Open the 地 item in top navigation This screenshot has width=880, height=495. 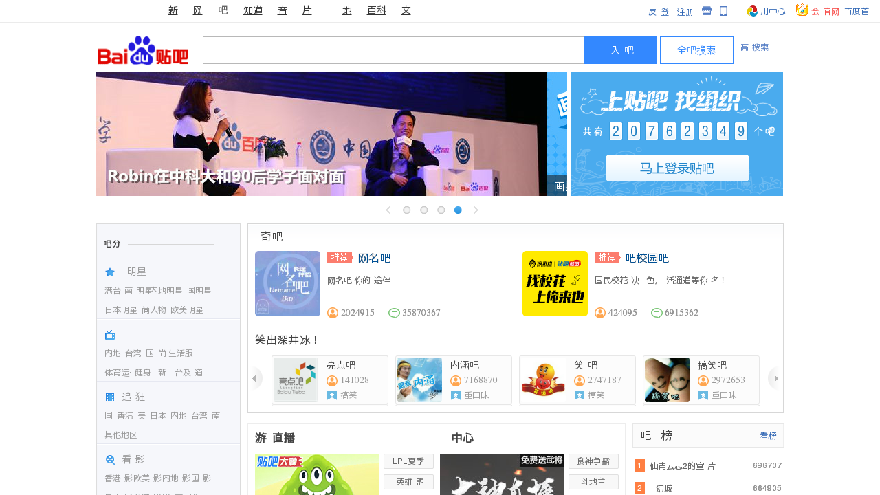[347, 10]
